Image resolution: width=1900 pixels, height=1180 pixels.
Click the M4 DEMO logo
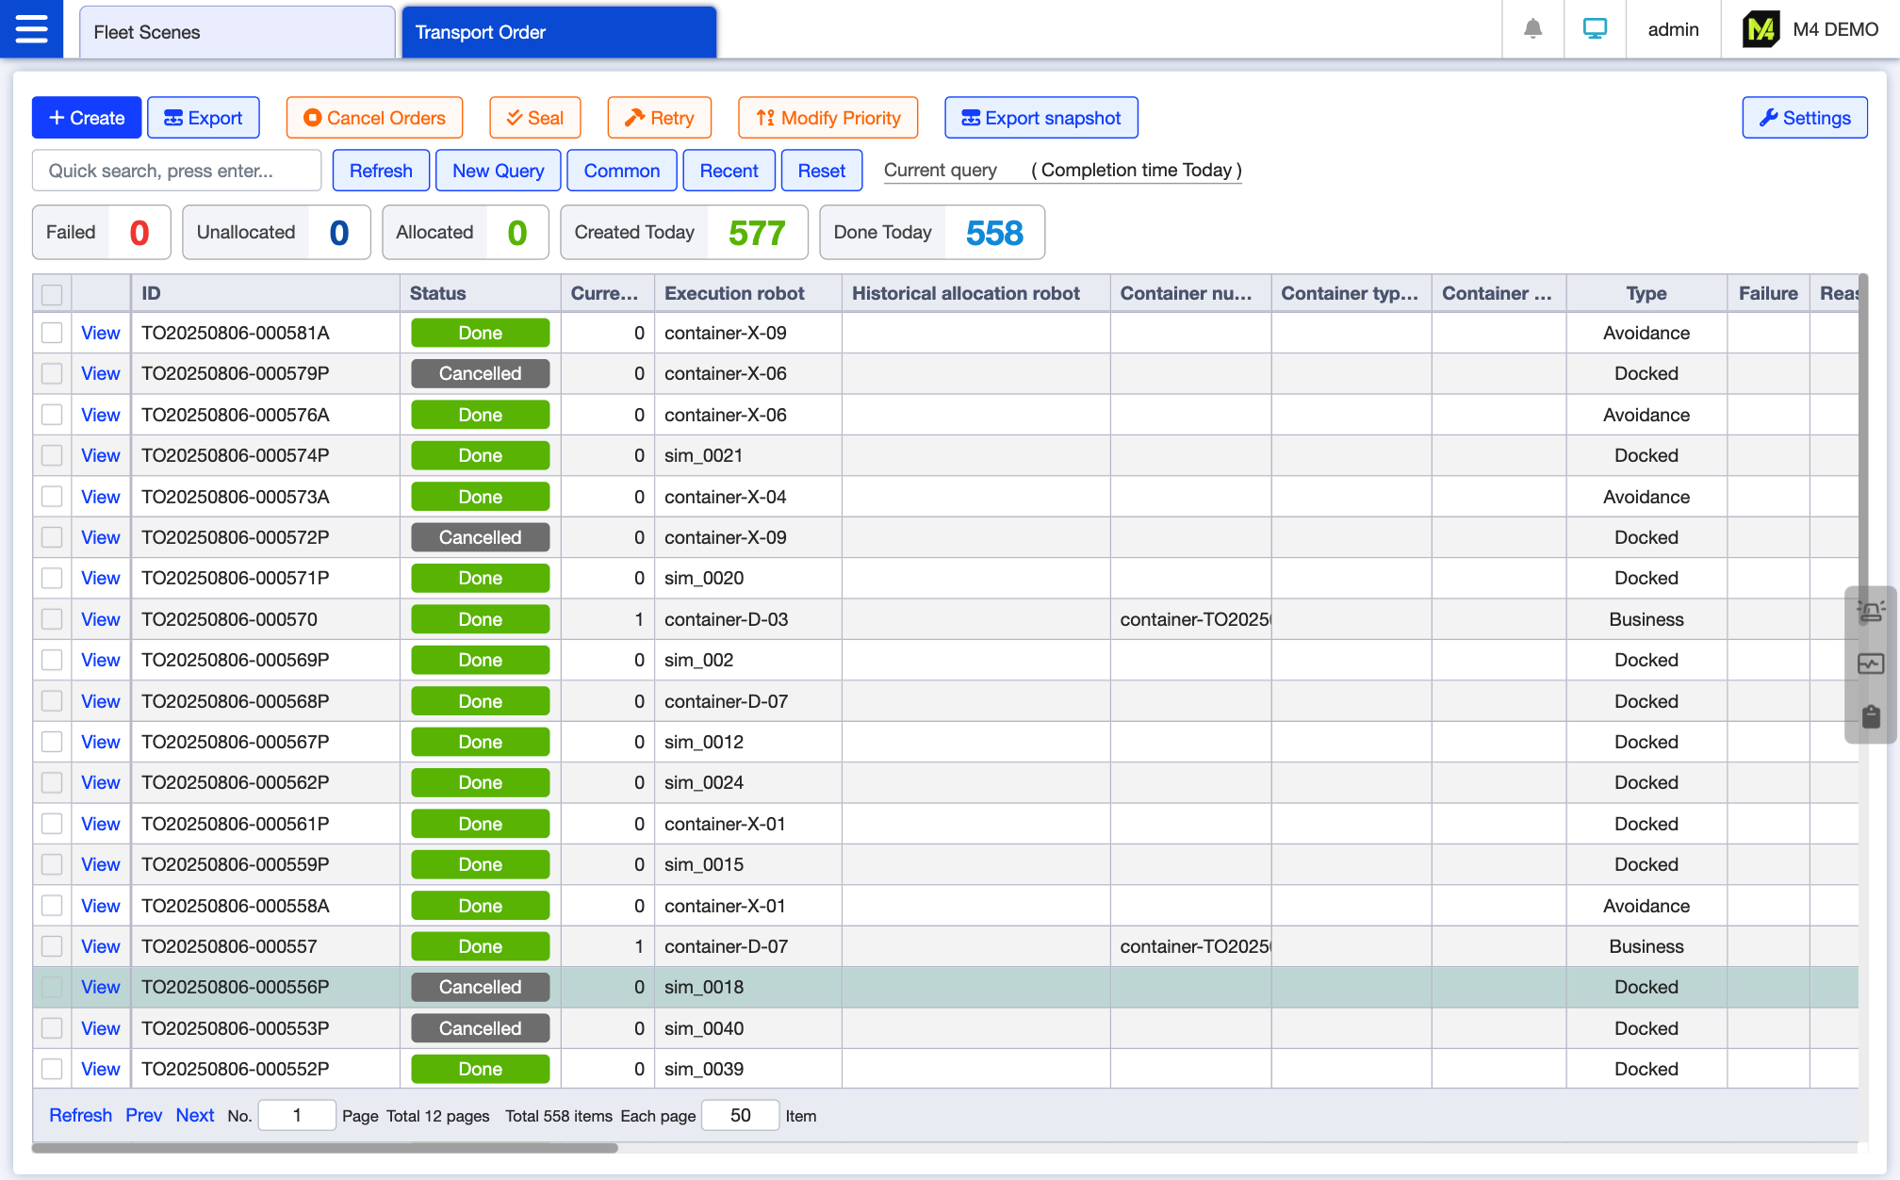pos(1761,29)
